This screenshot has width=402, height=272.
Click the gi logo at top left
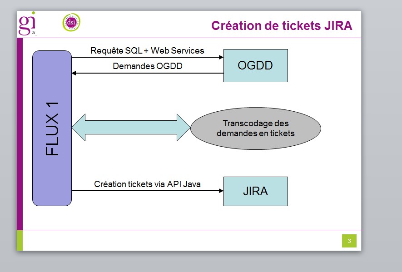tap(27, 24)
